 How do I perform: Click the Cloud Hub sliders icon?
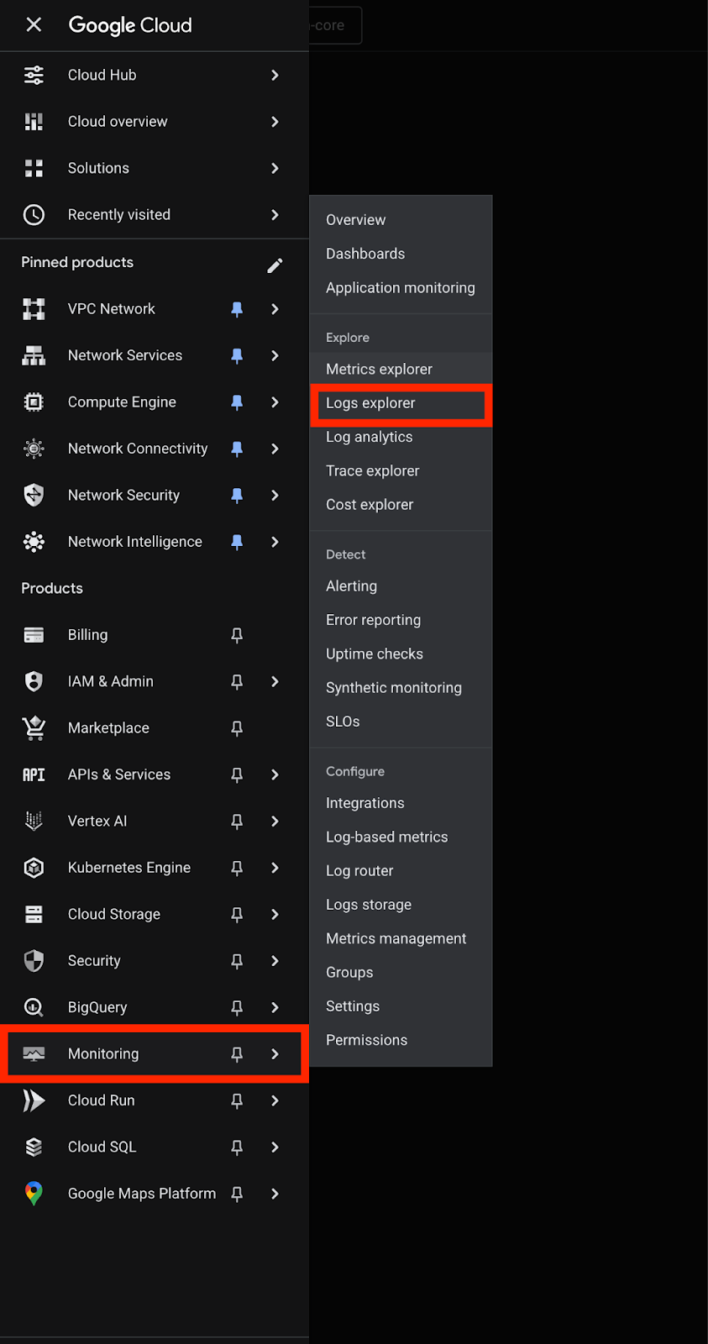pyautogui.click(x=34, y=76)
